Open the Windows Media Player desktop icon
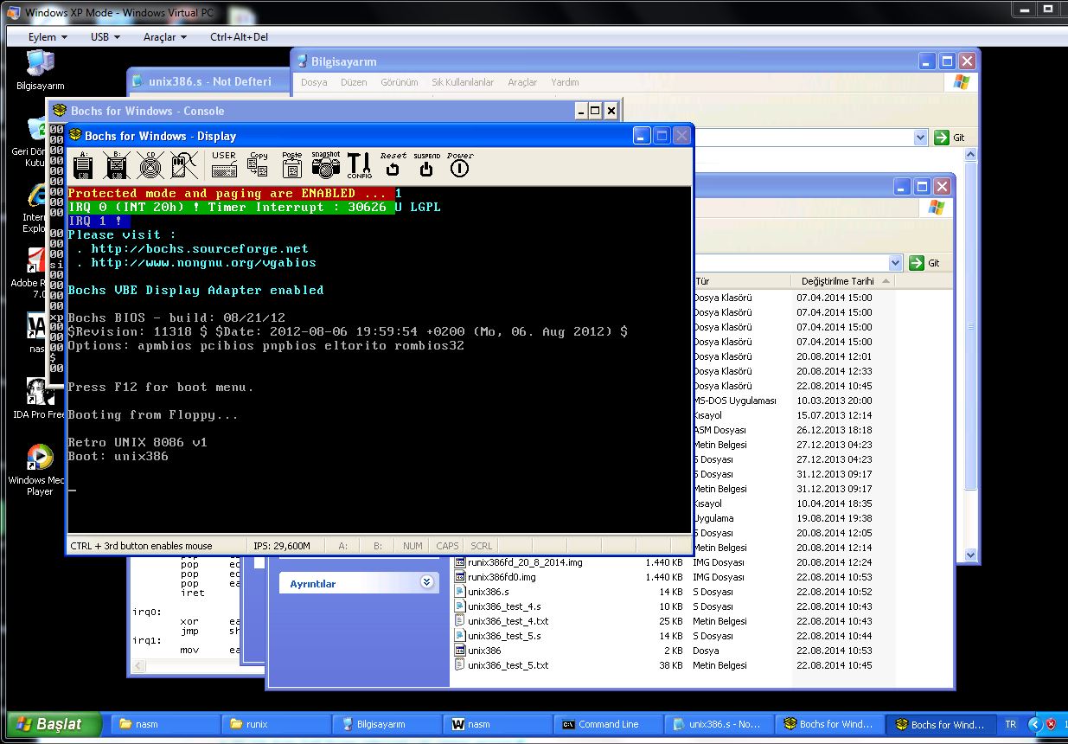The height and width of the screenshot is (744, 1068). pyautogui.click(x=40, y=471)
